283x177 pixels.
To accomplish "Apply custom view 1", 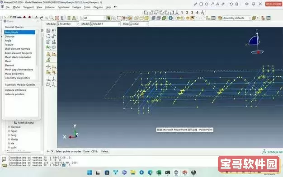I will [x=182, y=13].
